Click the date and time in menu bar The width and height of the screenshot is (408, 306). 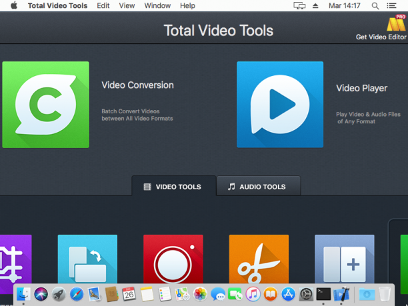344,5
